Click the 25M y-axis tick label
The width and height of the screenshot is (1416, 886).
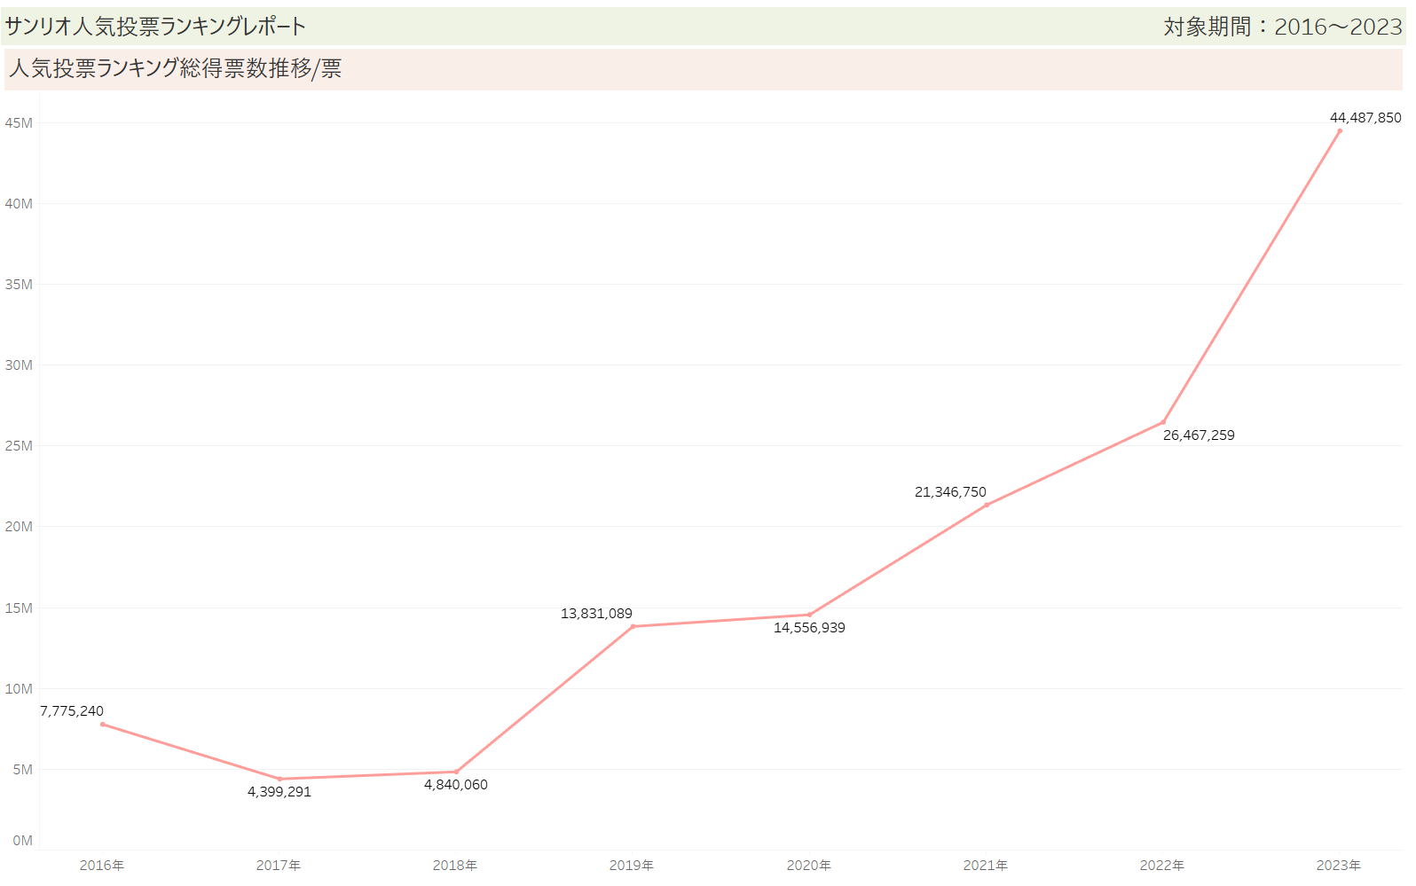19,445
